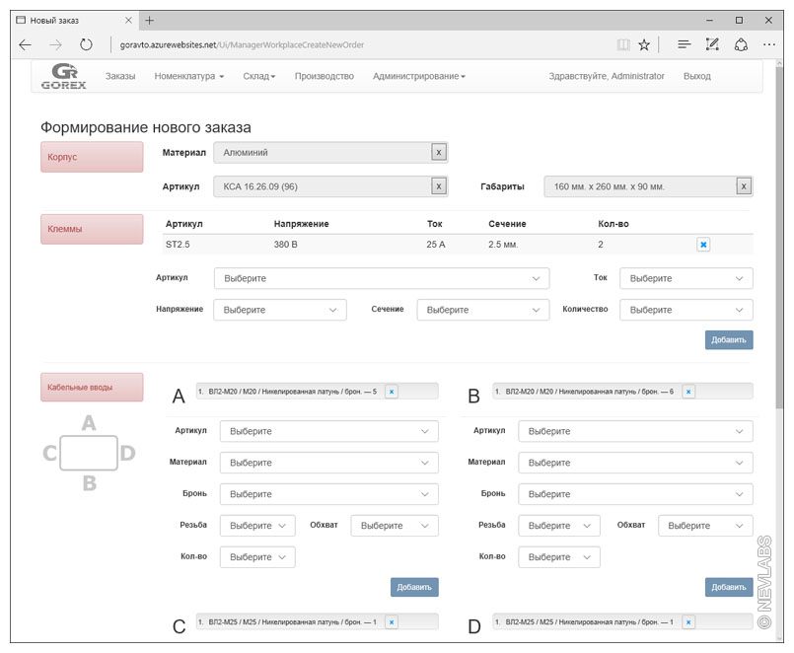
Task: Clear the Алюминий material field
Action: point(439,152)
